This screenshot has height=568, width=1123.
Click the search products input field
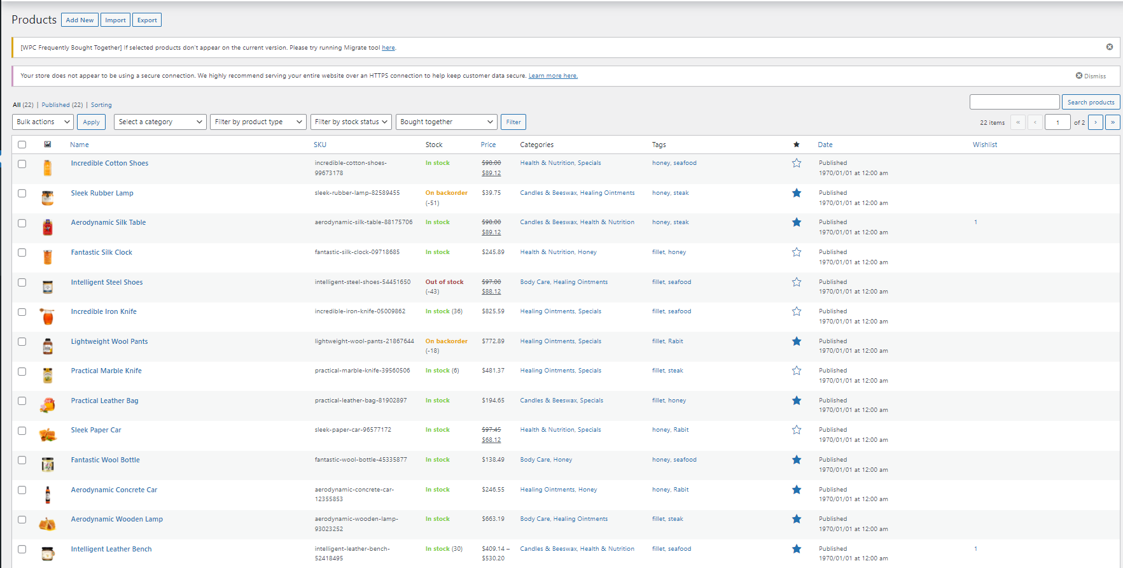[x=1014, y=102]
